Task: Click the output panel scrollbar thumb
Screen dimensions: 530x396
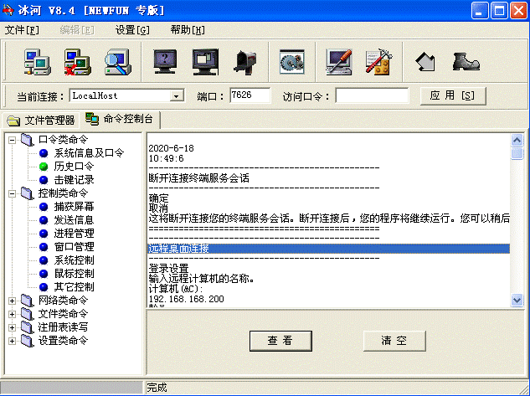Action: pos(517,153)
